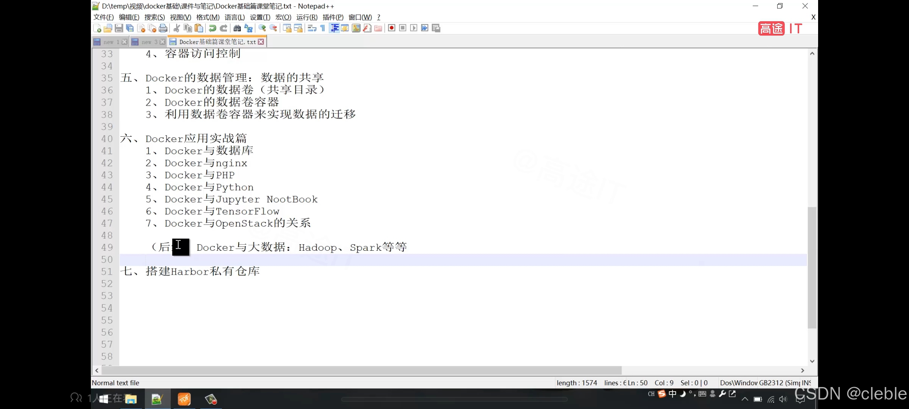Click the Sogou input method S icon
Viewport: 909px width, 409px height.
[x=662, y=394]
